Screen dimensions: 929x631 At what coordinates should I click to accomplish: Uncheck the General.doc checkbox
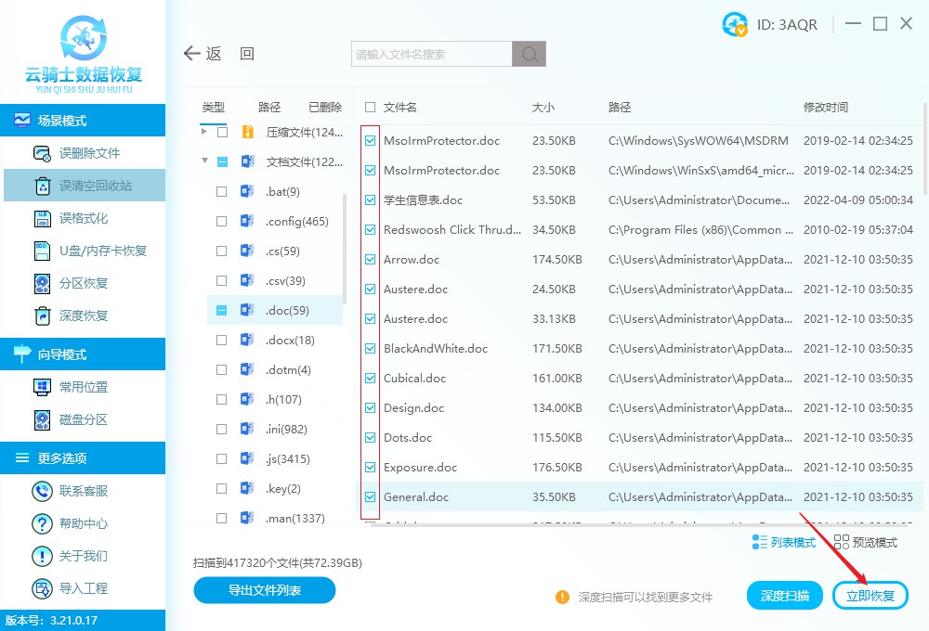pos(371,496)
